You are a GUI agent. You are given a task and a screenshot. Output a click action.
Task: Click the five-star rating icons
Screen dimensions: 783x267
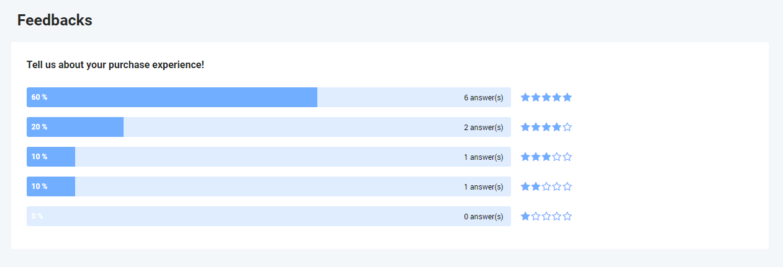[546, 97]
